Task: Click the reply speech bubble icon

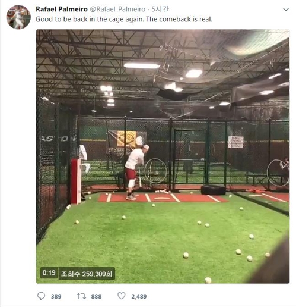Action: pos(41,296)
